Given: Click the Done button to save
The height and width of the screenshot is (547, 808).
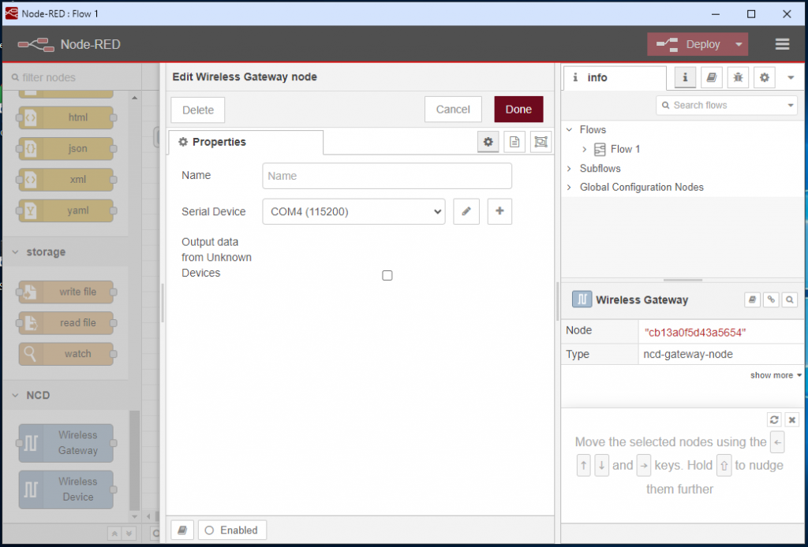Looking at the screenshot, I should (x=518, y=110).
